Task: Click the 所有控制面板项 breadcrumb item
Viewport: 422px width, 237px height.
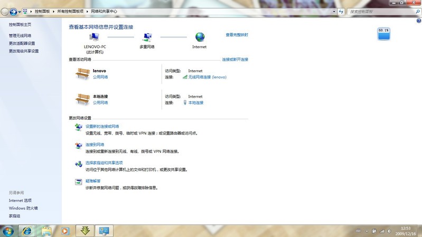Action: pyautogui.click(x=71, y=12)
